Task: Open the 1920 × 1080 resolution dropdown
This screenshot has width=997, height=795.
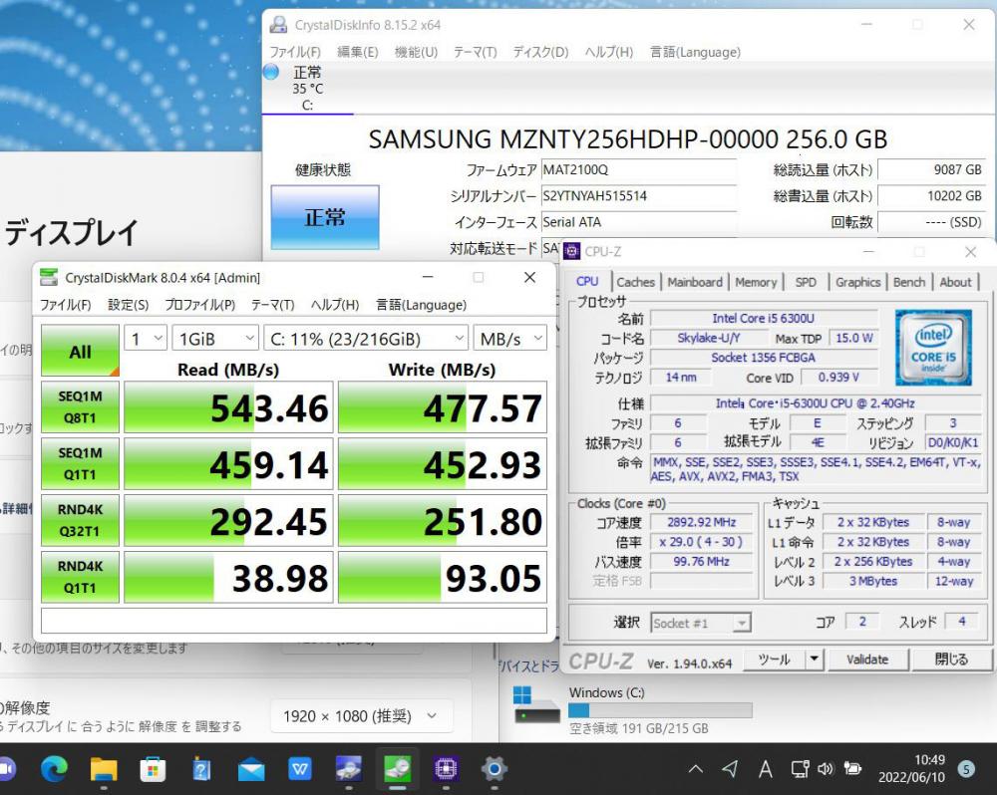Action: [361, 716]
